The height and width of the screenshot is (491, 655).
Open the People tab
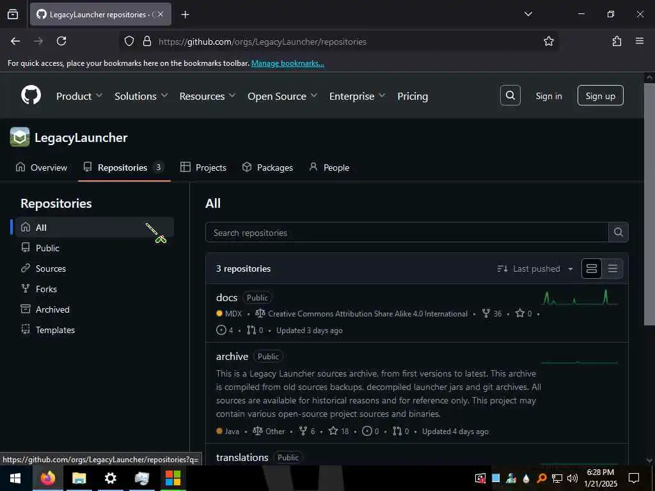click(329, 168)
